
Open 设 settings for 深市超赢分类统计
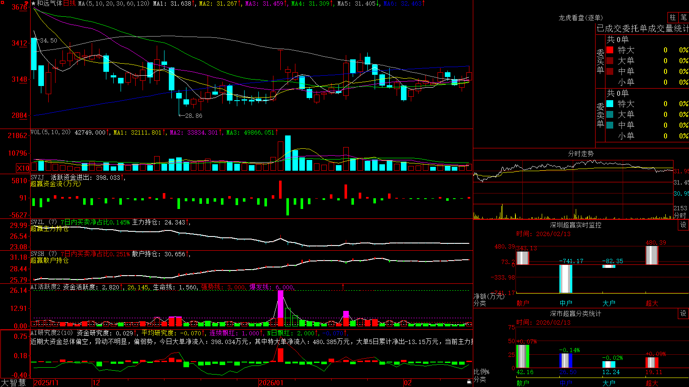(x=683, y=313)
